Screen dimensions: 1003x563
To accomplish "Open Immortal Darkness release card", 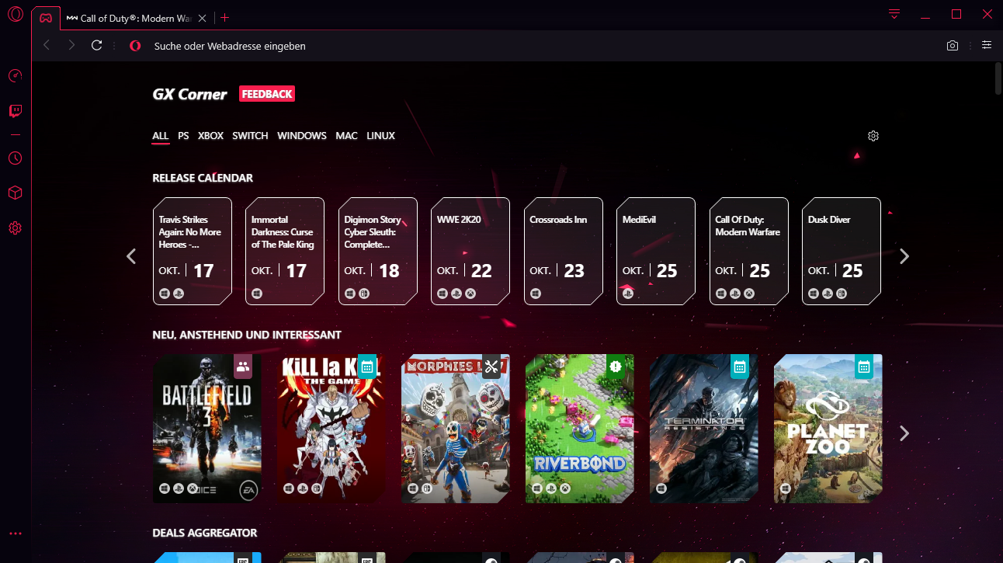I will tap(285, 252).
